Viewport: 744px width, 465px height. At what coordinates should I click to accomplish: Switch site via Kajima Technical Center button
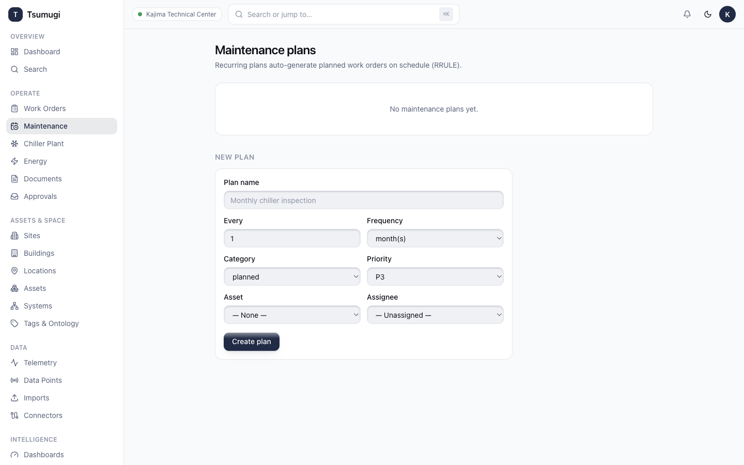click(177, 14)
